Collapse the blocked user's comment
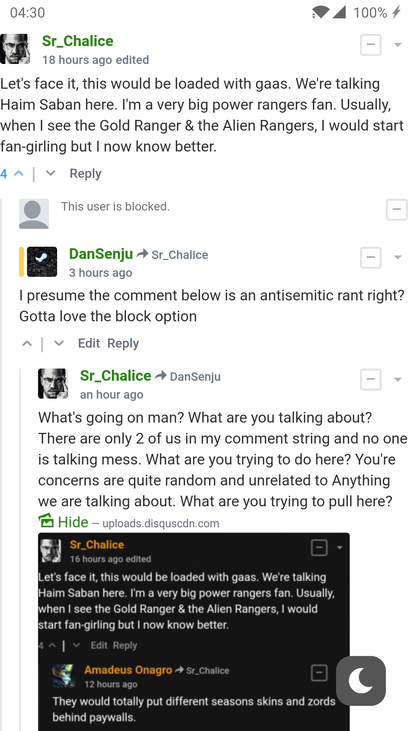 (x=397, y=209)
